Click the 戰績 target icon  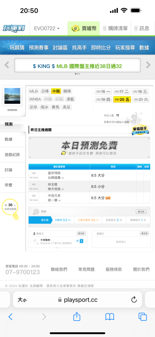(x=36, y=212)
